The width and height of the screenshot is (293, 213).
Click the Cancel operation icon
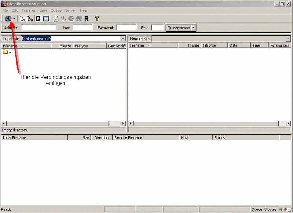coord(71,18)
